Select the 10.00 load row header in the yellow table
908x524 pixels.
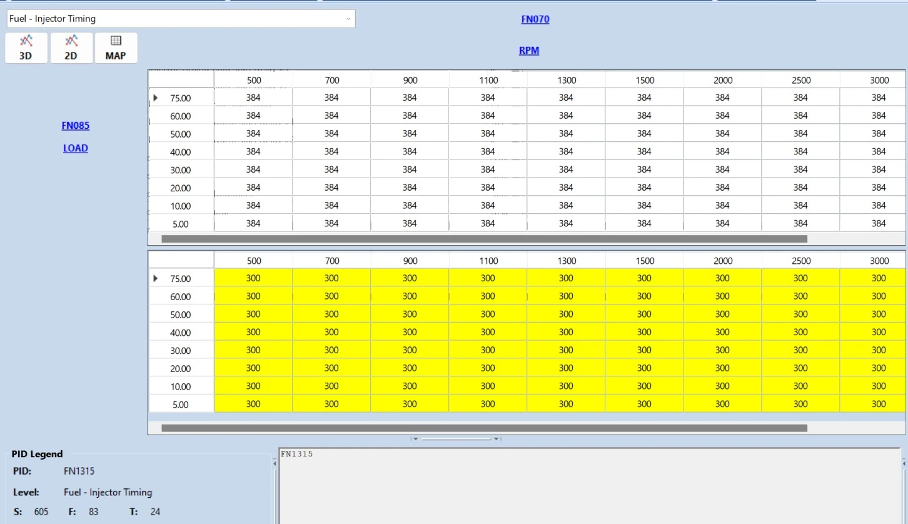click(181, 386)
